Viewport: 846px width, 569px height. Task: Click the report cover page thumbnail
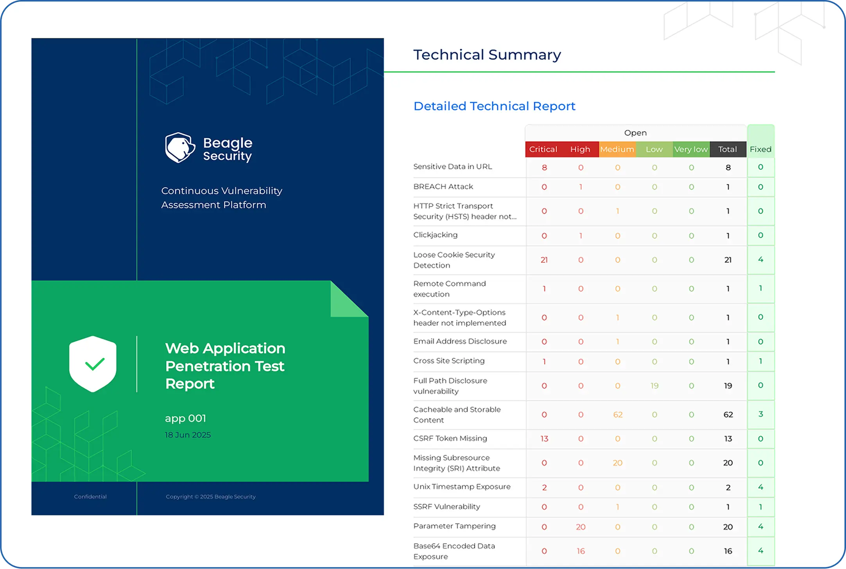pos(208,276)
